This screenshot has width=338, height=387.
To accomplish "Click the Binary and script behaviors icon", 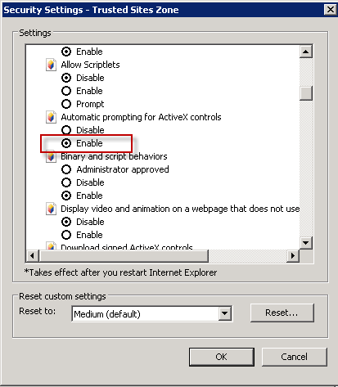I will tap(51, 157).
